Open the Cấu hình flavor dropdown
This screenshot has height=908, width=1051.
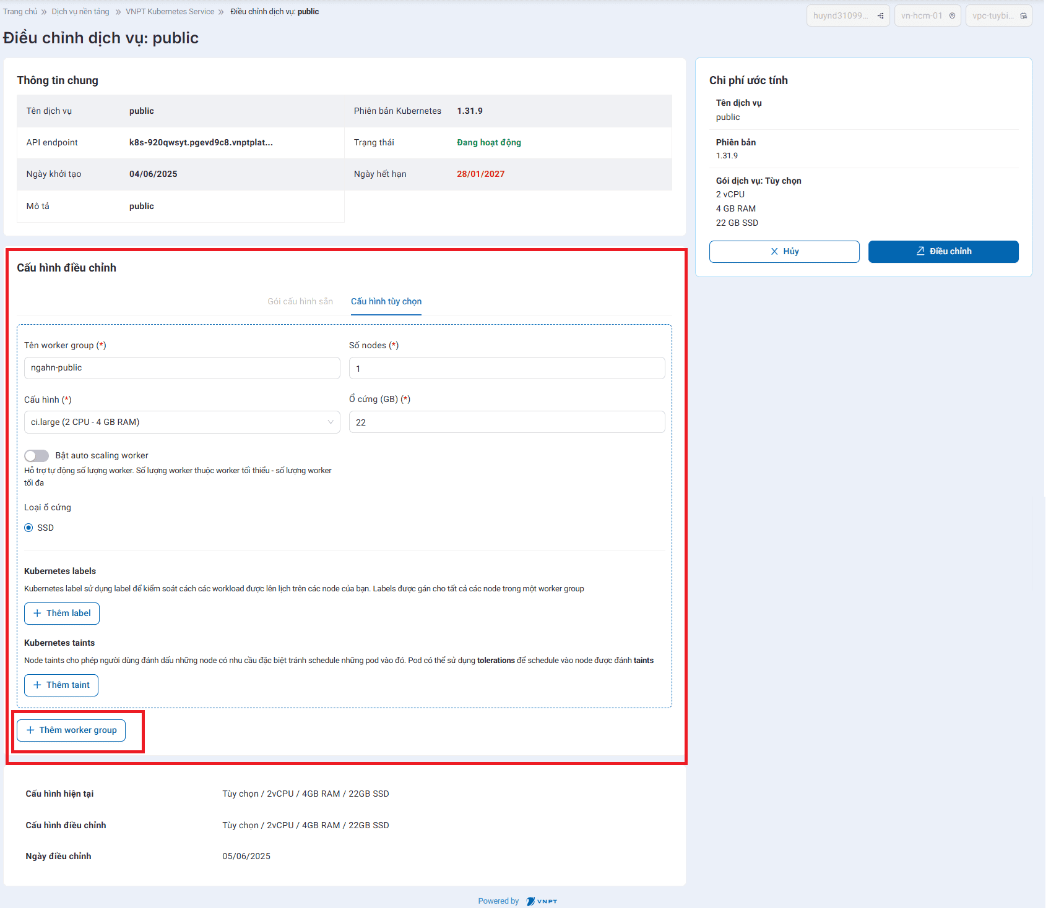182,422
